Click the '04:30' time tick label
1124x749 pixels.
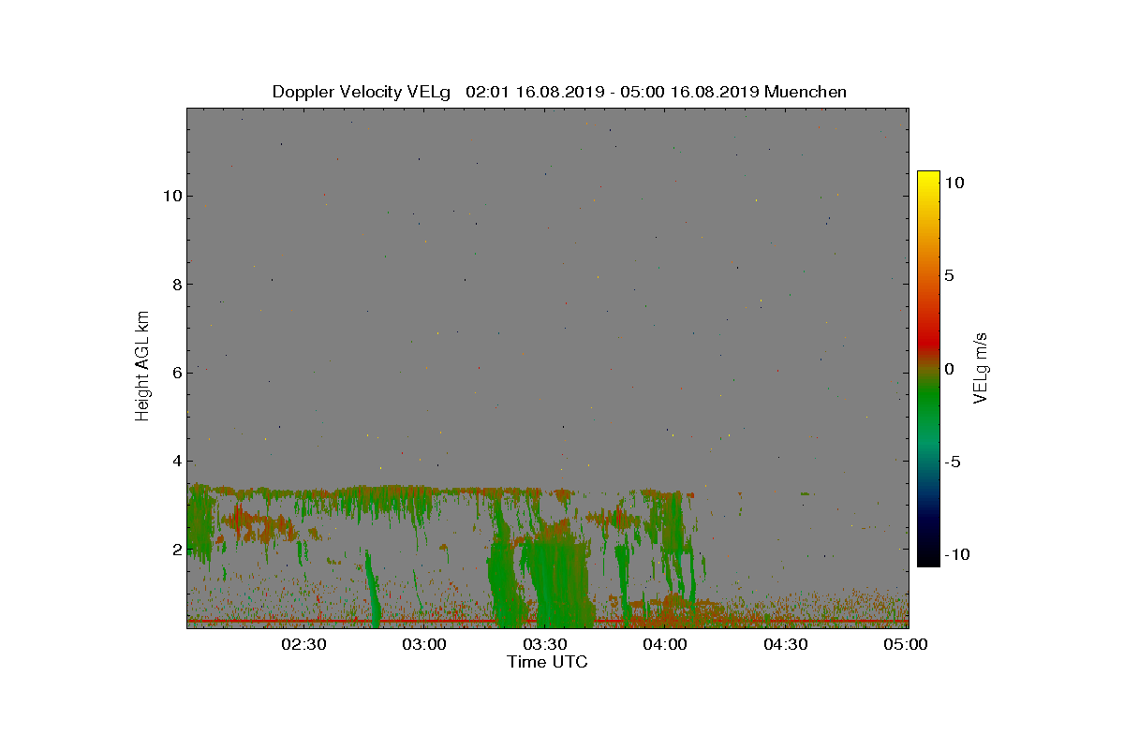(x=785, y=645)
